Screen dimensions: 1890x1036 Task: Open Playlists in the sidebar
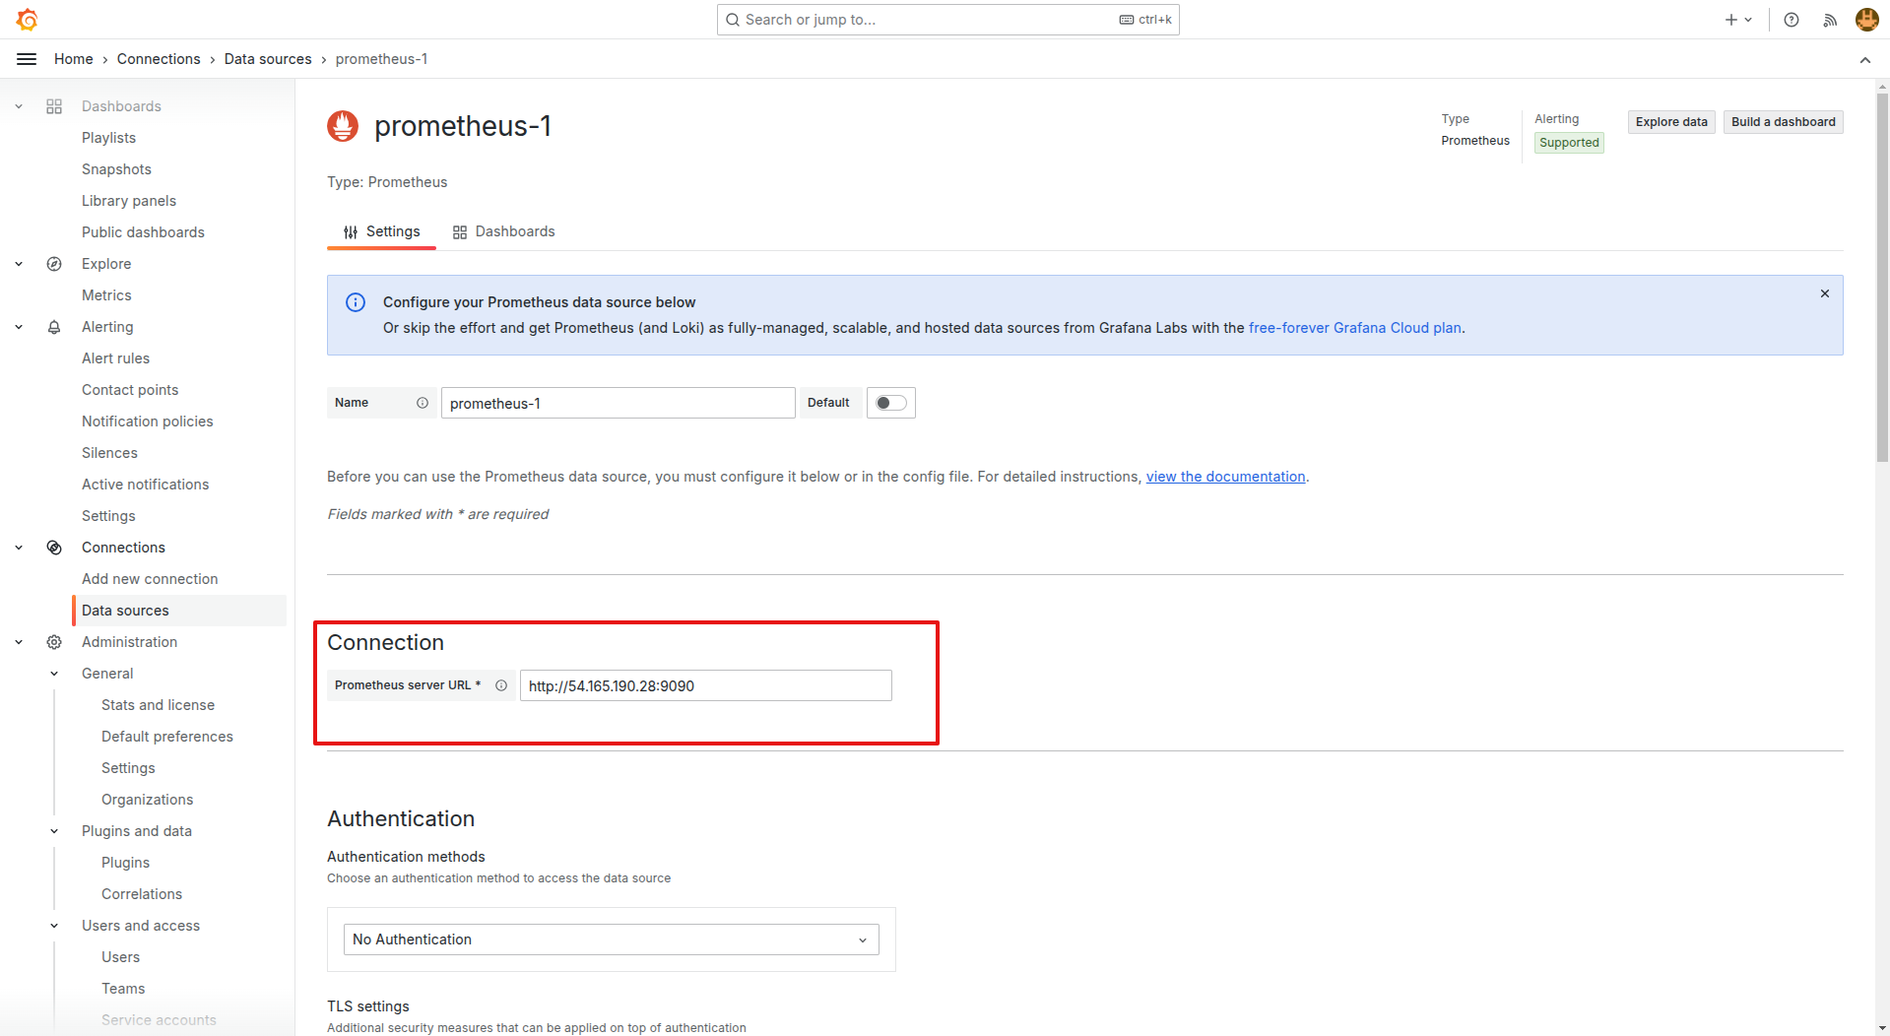pyautogui.click(x=108, y=138)
